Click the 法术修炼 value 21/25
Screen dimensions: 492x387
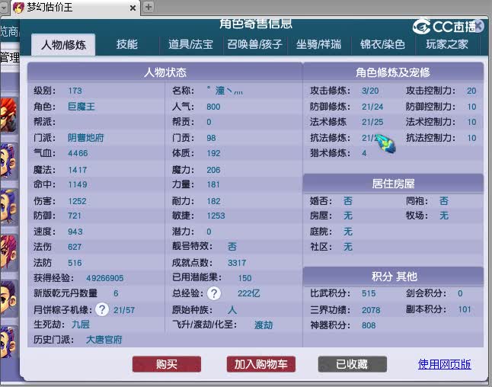coord(372,122)
